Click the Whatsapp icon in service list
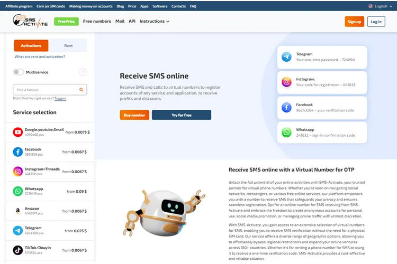The height and width of the screenshot is (264, 397). [x=17, y=191]
